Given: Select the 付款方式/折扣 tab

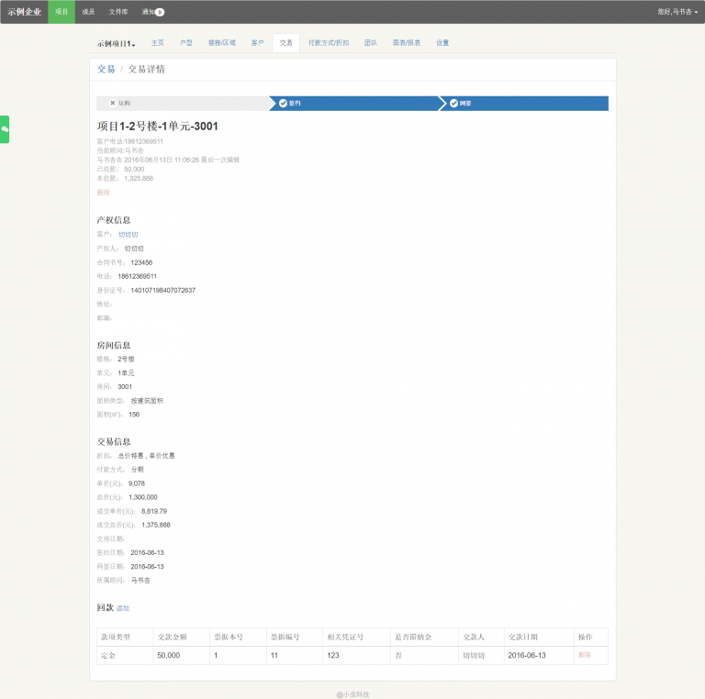Looking at the screenshot, I should [329, 43].
